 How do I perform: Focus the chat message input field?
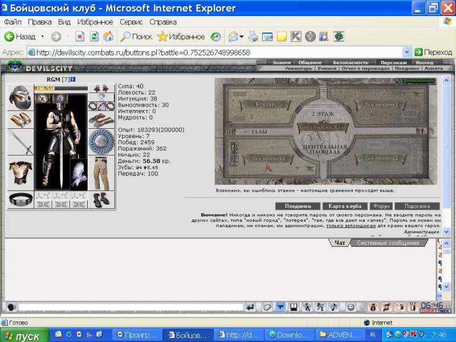131,307
